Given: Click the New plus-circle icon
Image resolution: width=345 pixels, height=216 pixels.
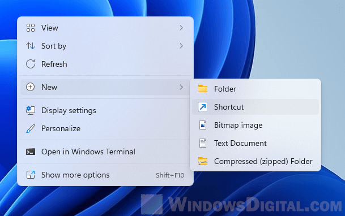Looking at the screenshot, I should 31,87.
